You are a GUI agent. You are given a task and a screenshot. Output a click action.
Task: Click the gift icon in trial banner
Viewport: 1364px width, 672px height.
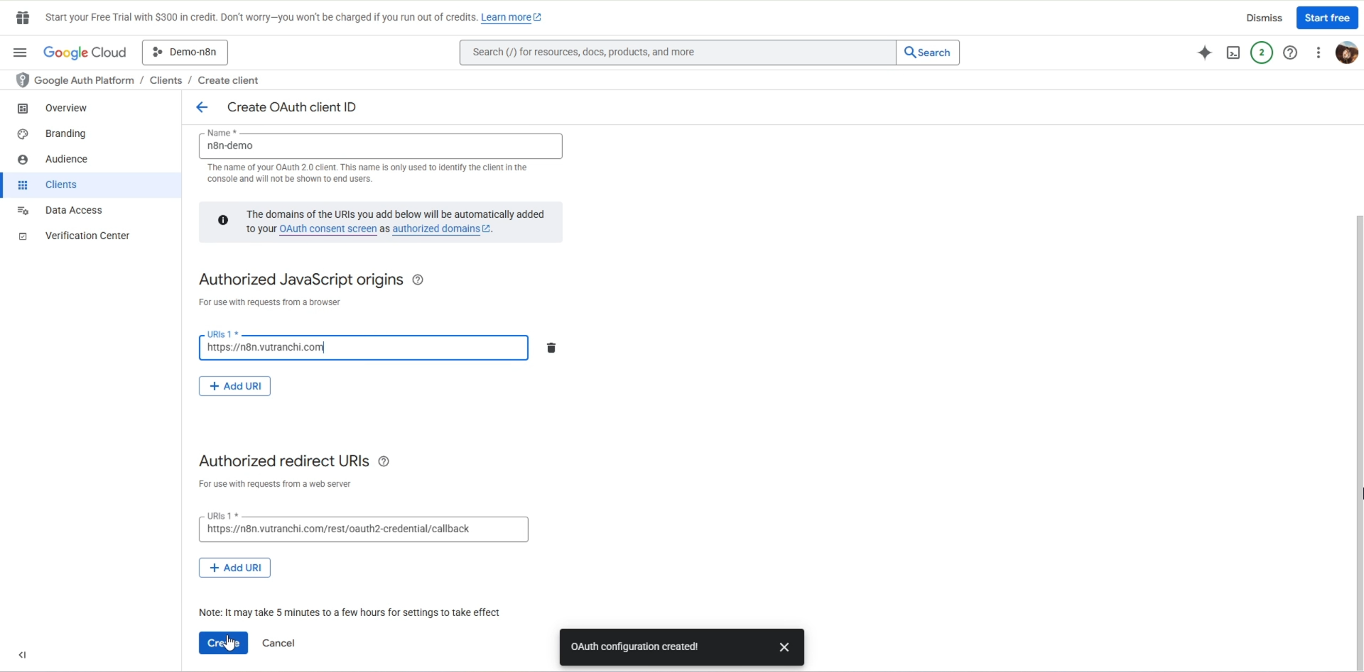click(x=23, y=18)
